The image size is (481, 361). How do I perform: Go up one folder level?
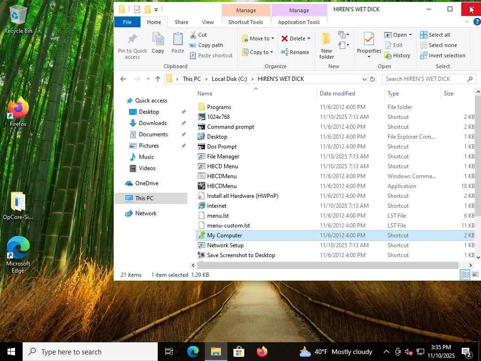pos(158,79)
